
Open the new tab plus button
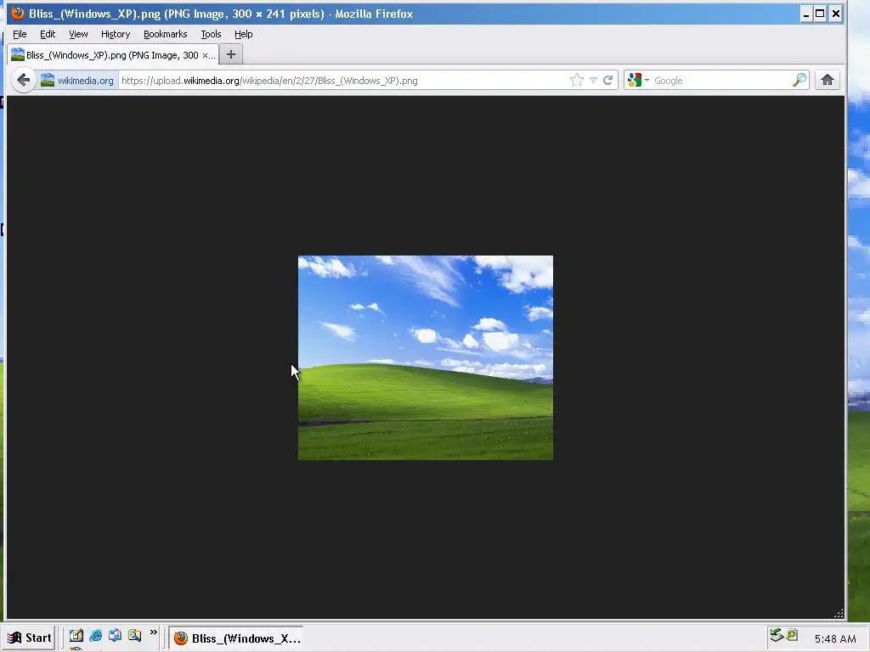[x=231, y=55]
